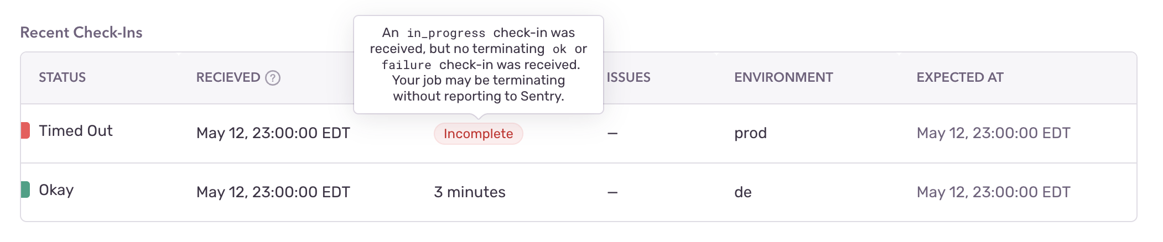The width and height of the screenshot is (1163, 242).
Task: Click received timestamp in Timed Out row
Action: (x=273, y=133)
